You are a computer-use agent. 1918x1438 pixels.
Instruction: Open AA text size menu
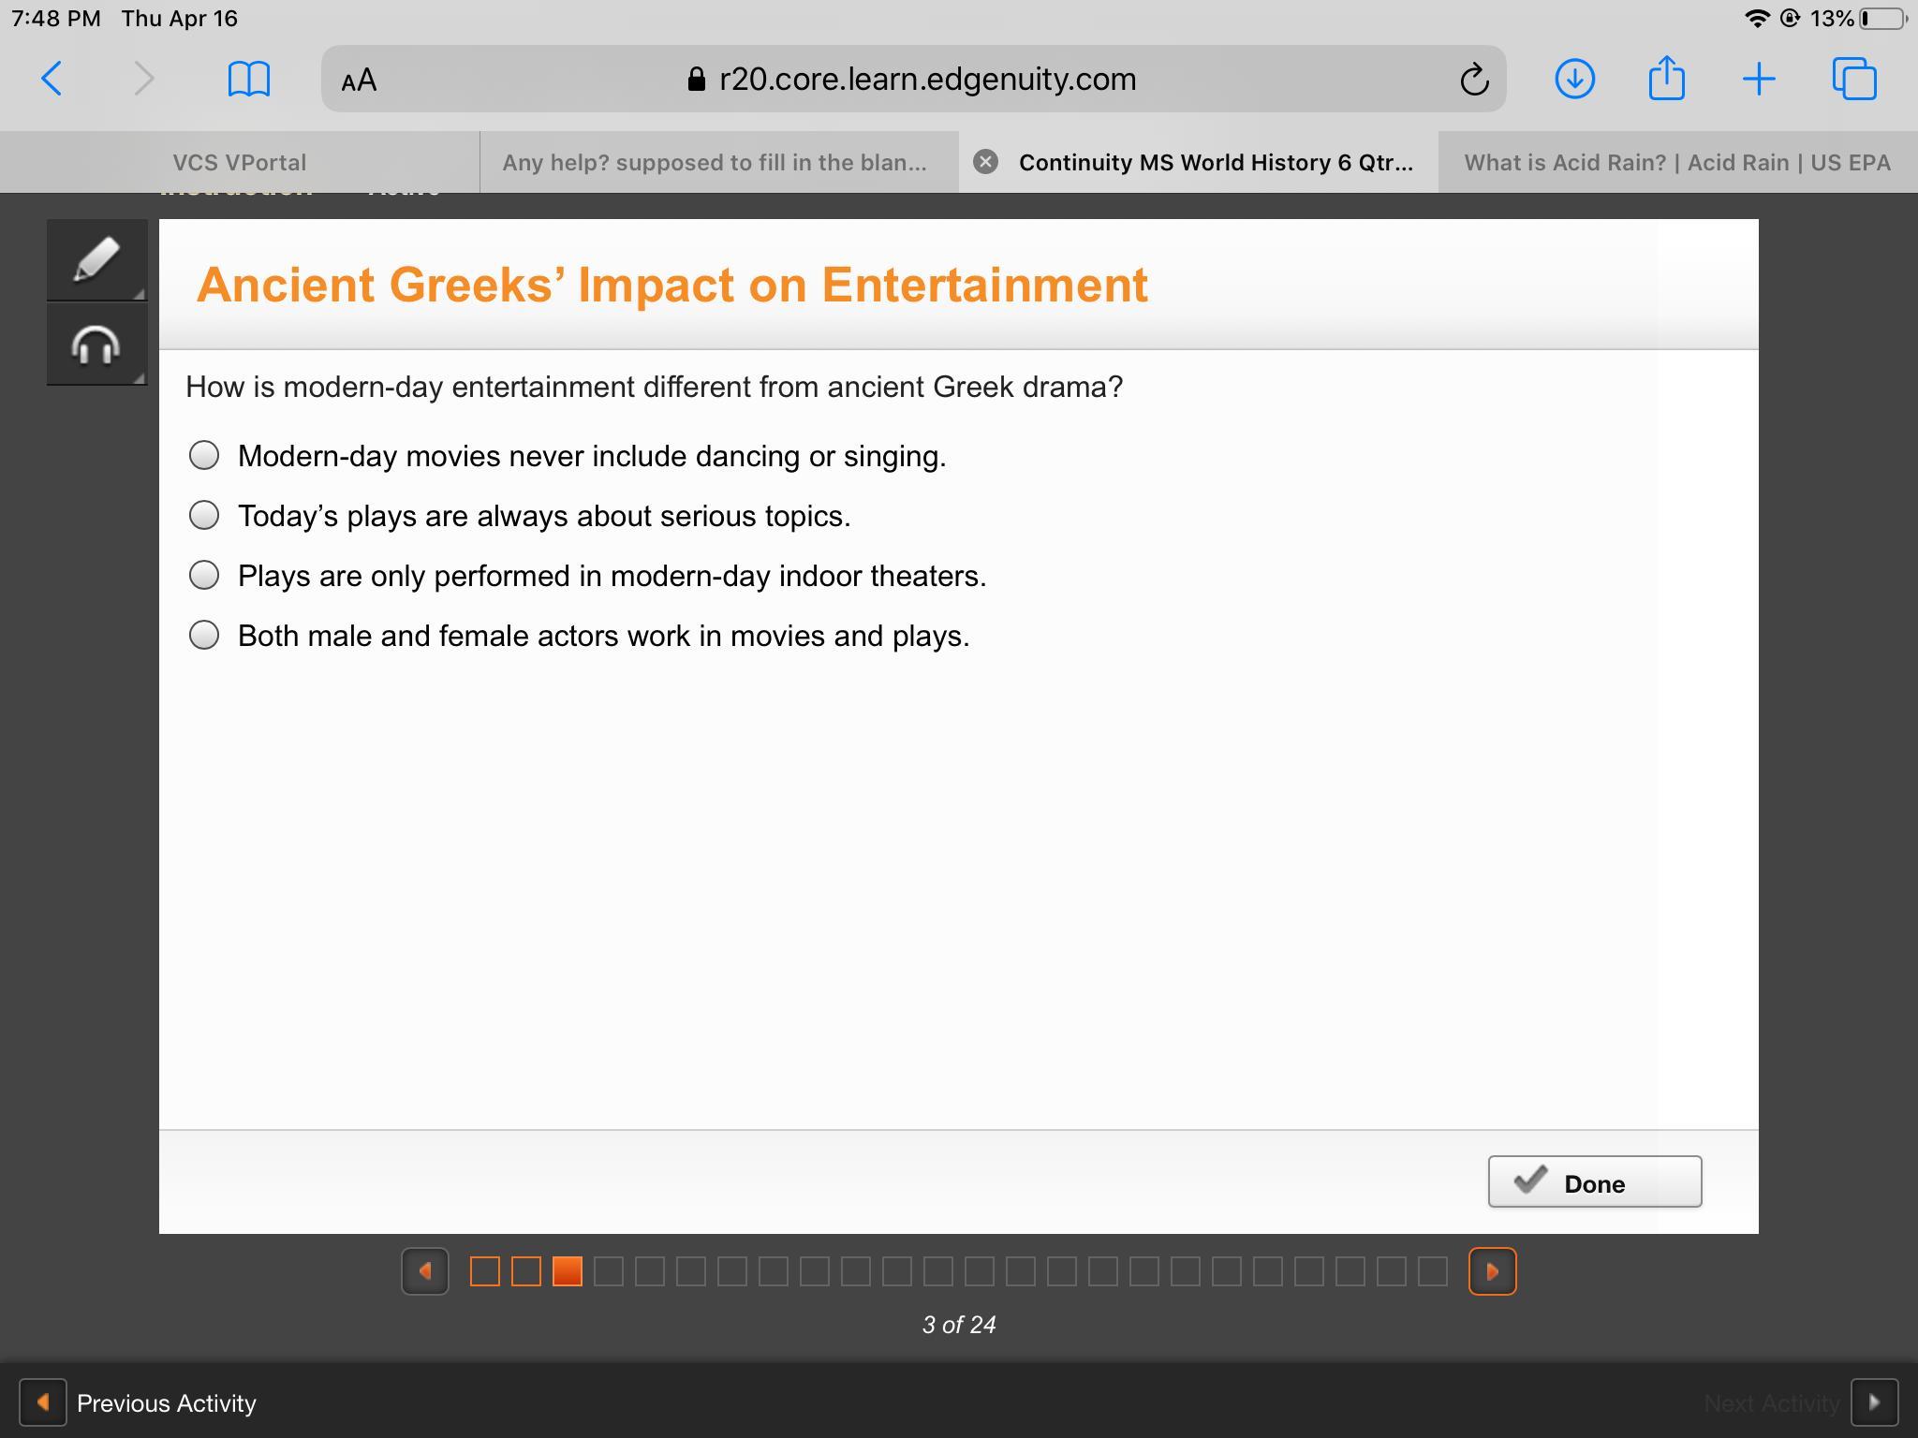point(359,80)
